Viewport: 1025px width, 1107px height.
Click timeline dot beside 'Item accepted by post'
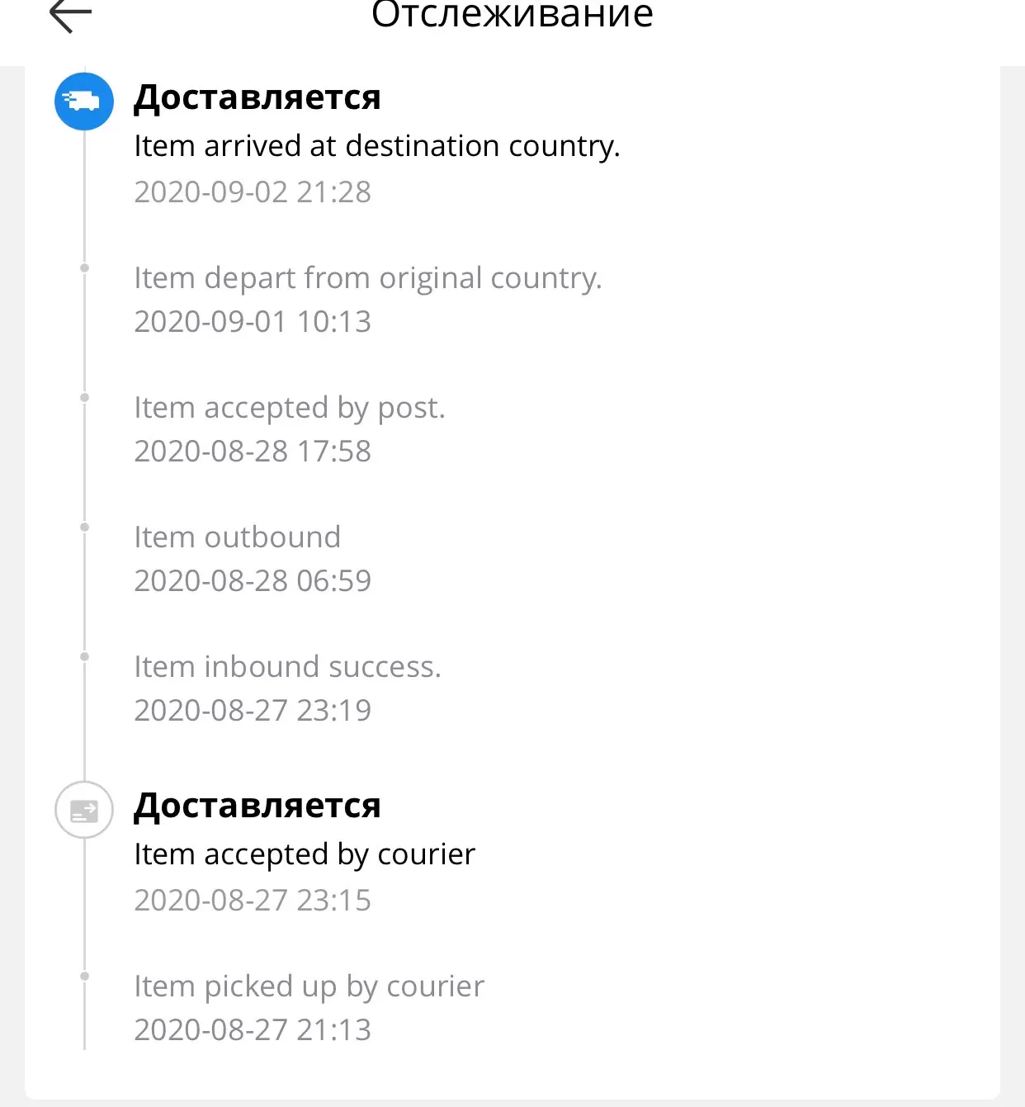click(84, 397)
